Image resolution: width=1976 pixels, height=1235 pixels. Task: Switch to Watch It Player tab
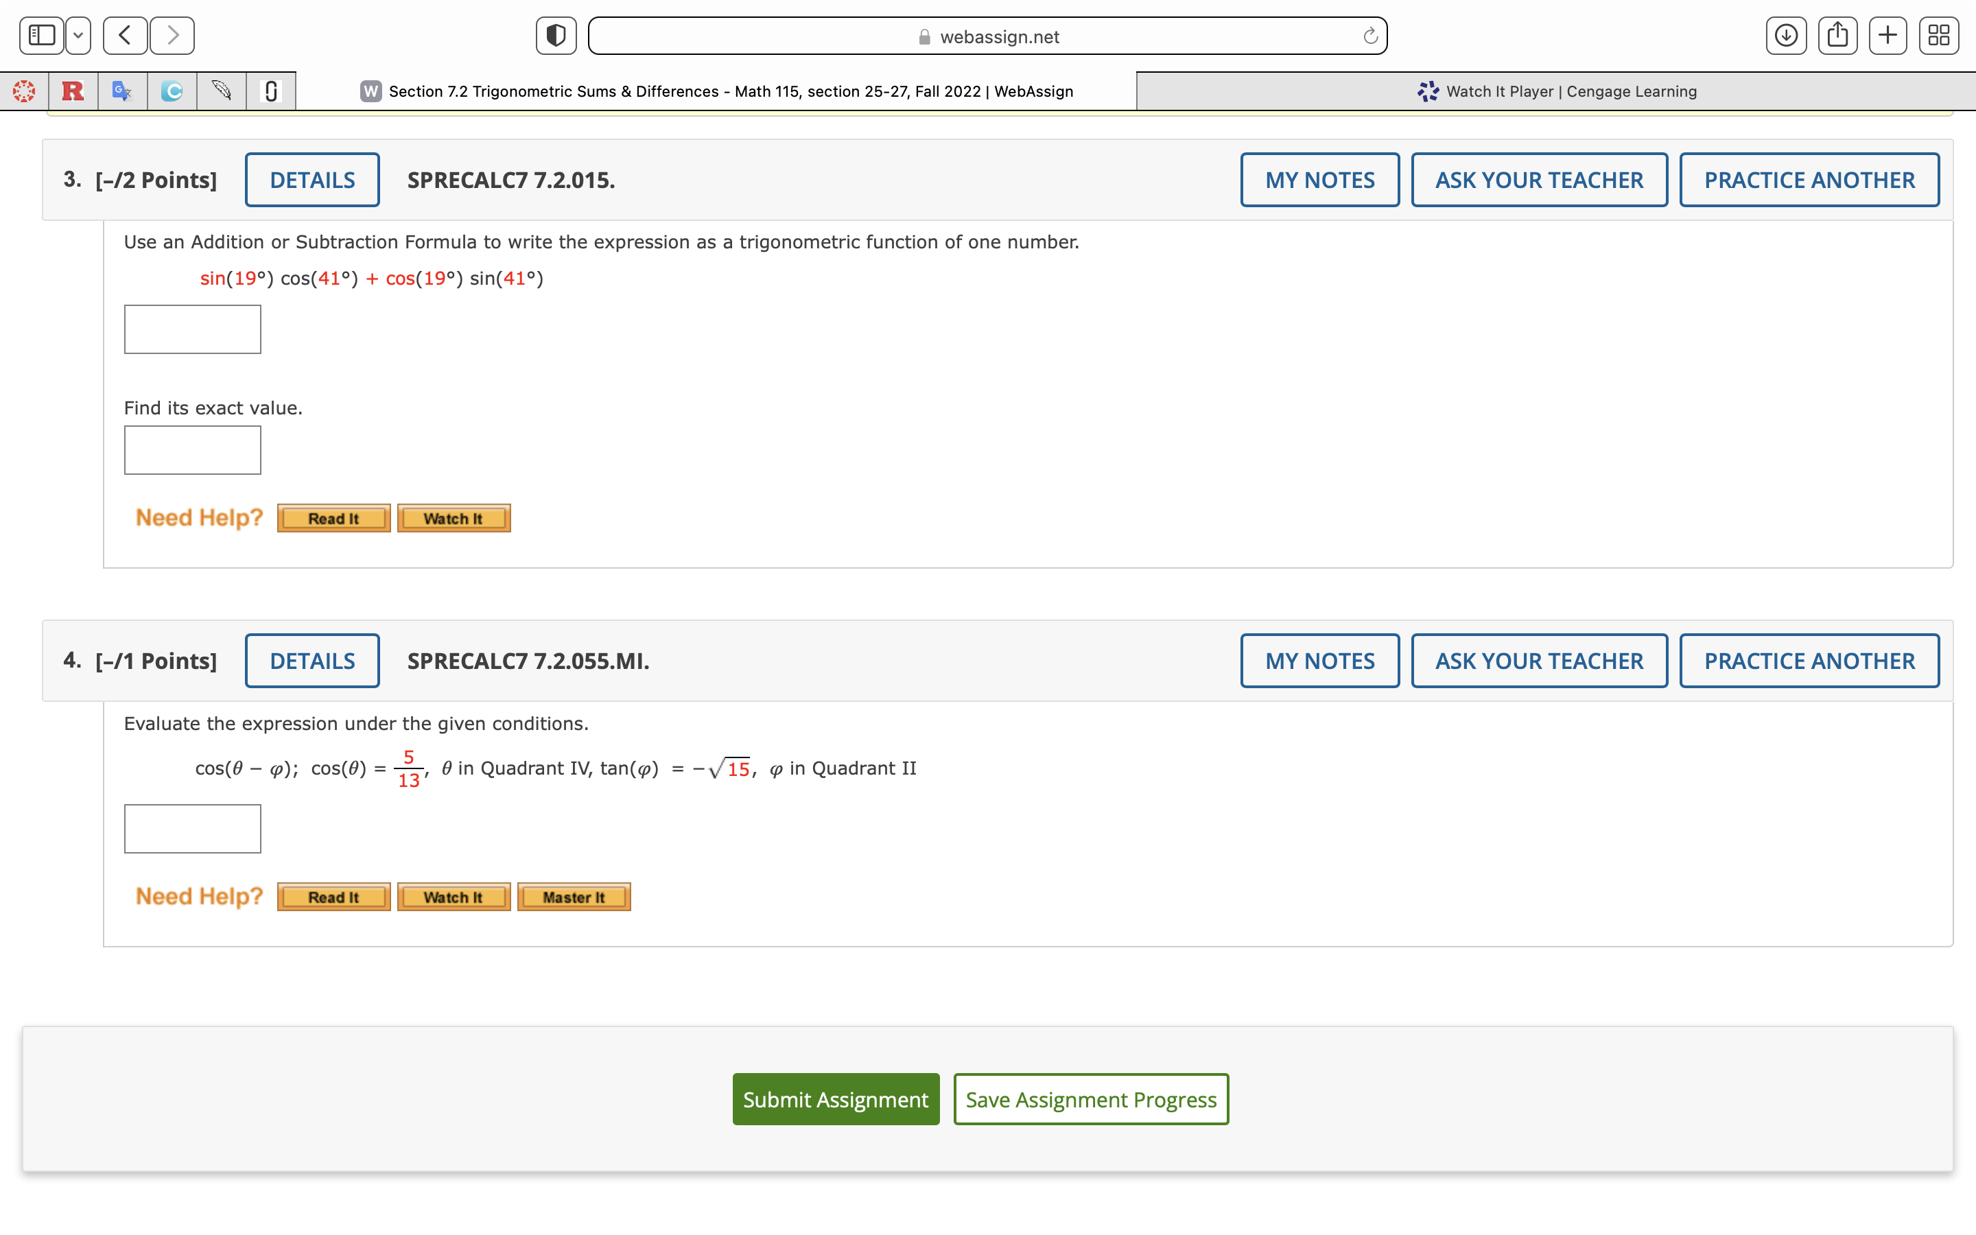pyautogui.click(x=1555, y=91)
